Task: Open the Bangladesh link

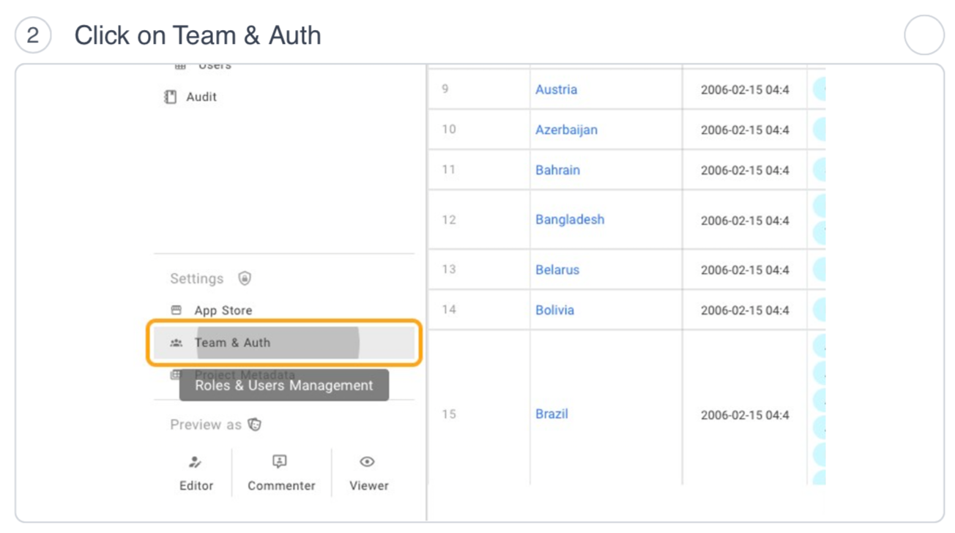Action: (x=570, y=220)
